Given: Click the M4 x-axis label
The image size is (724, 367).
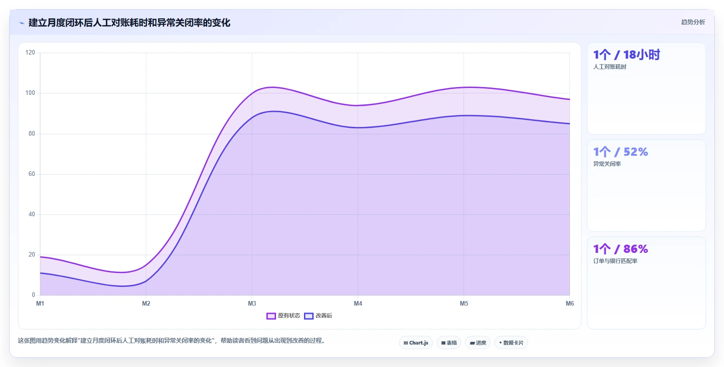Looking at the screenshot, I should pos(358,303).
